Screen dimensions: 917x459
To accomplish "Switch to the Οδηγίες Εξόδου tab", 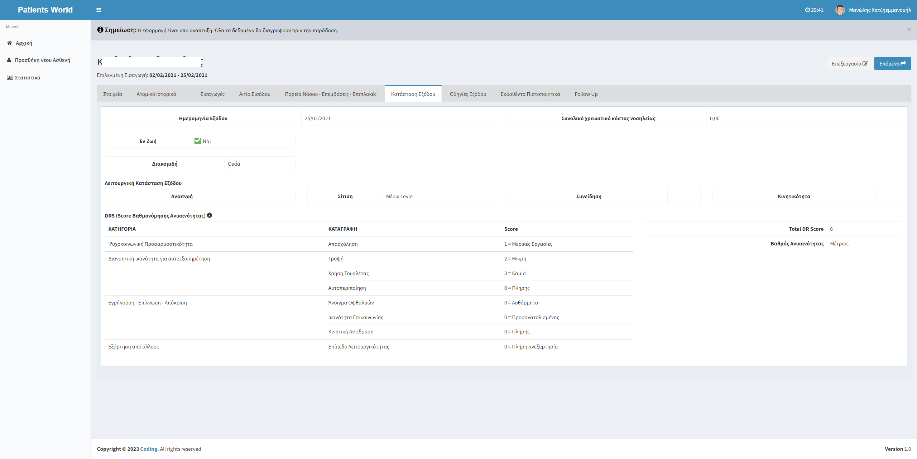I will tap(468, 94).
